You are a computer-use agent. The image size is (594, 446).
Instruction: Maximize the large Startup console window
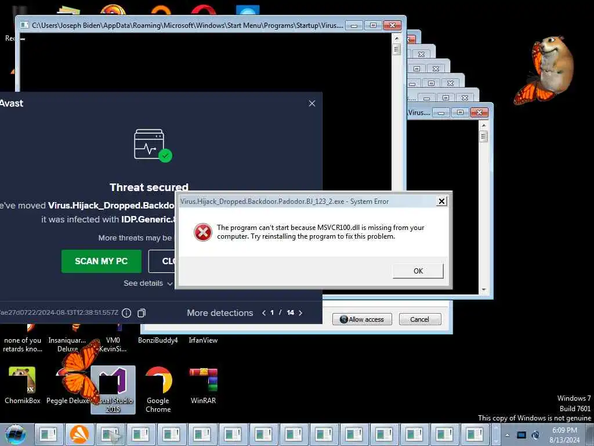(x=373, y=26)
